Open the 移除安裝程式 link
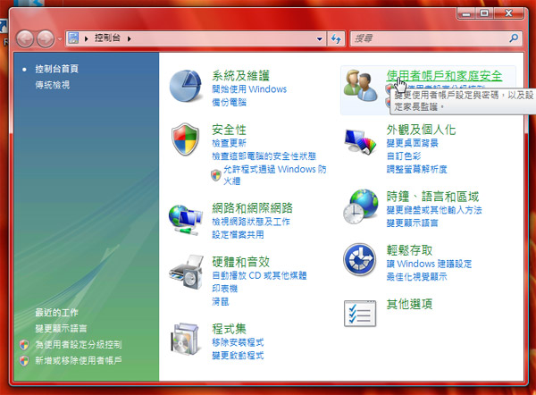Viewport: 536px width, 395px height. tap(238, 342)
